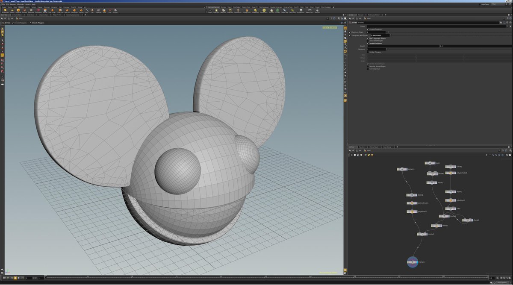Select the xform1 node

click(411, 195)
